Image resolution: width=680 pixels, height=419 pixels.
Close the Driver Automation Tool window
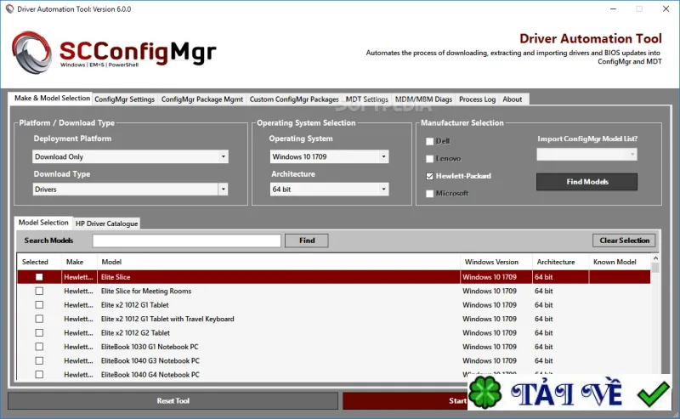point(666,8)
